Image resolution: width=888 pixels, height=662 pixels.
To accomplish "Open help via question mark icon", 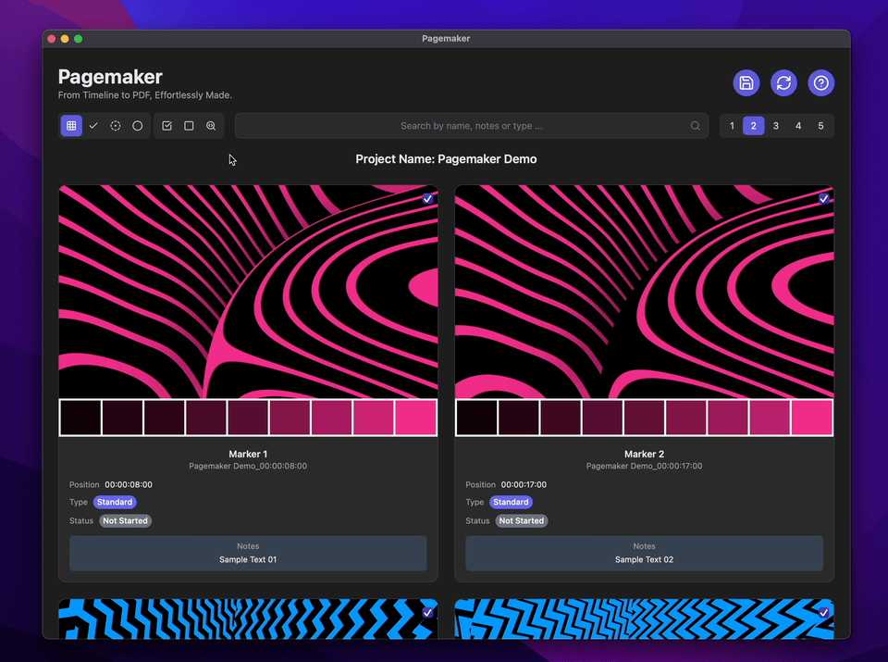I will [x=820, y=83].
